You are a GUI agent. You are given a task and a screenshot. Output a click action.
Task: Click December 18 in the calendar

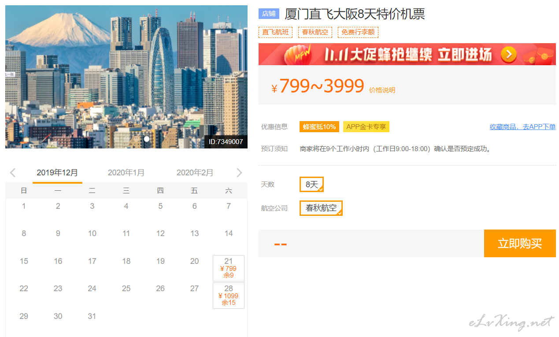click(x=126, y=261)
